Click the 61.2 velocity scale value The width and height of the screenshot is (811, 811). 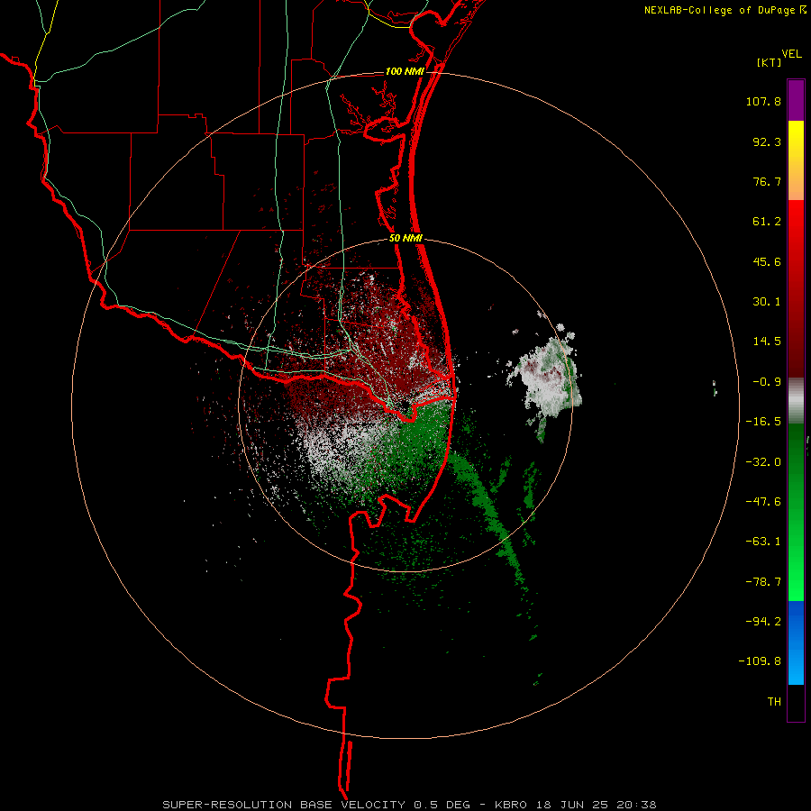coord(767,222)
